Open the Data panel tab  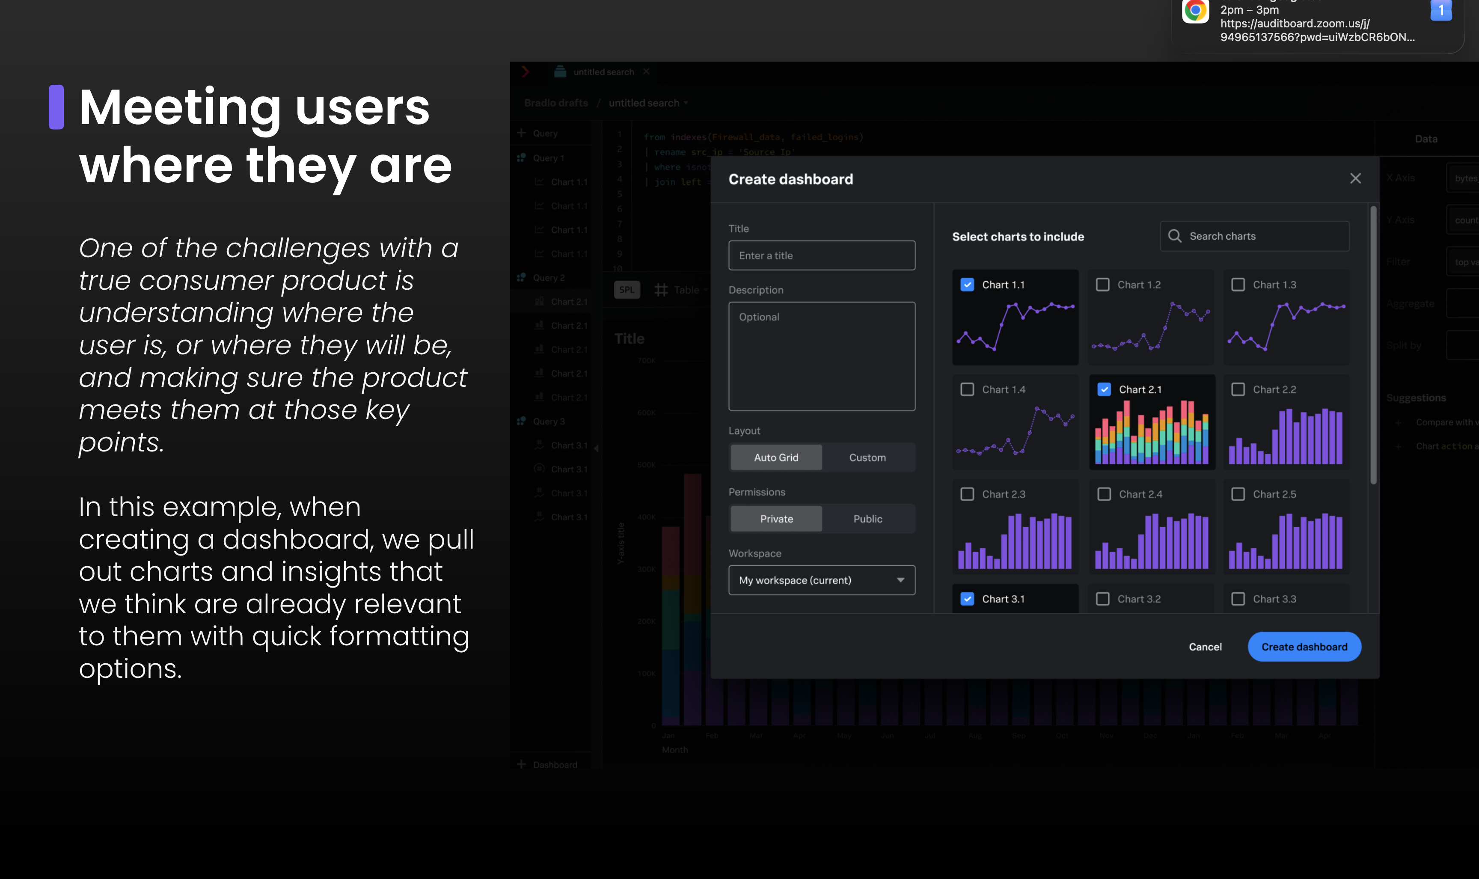click(x=1426, y=139)
